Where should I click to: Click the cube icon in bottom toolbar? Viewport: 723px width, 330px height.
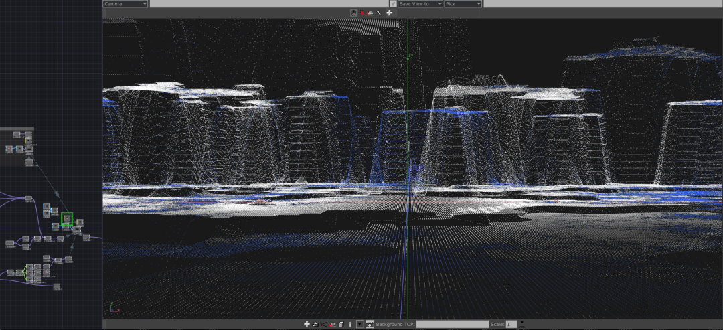pos(341,325)
